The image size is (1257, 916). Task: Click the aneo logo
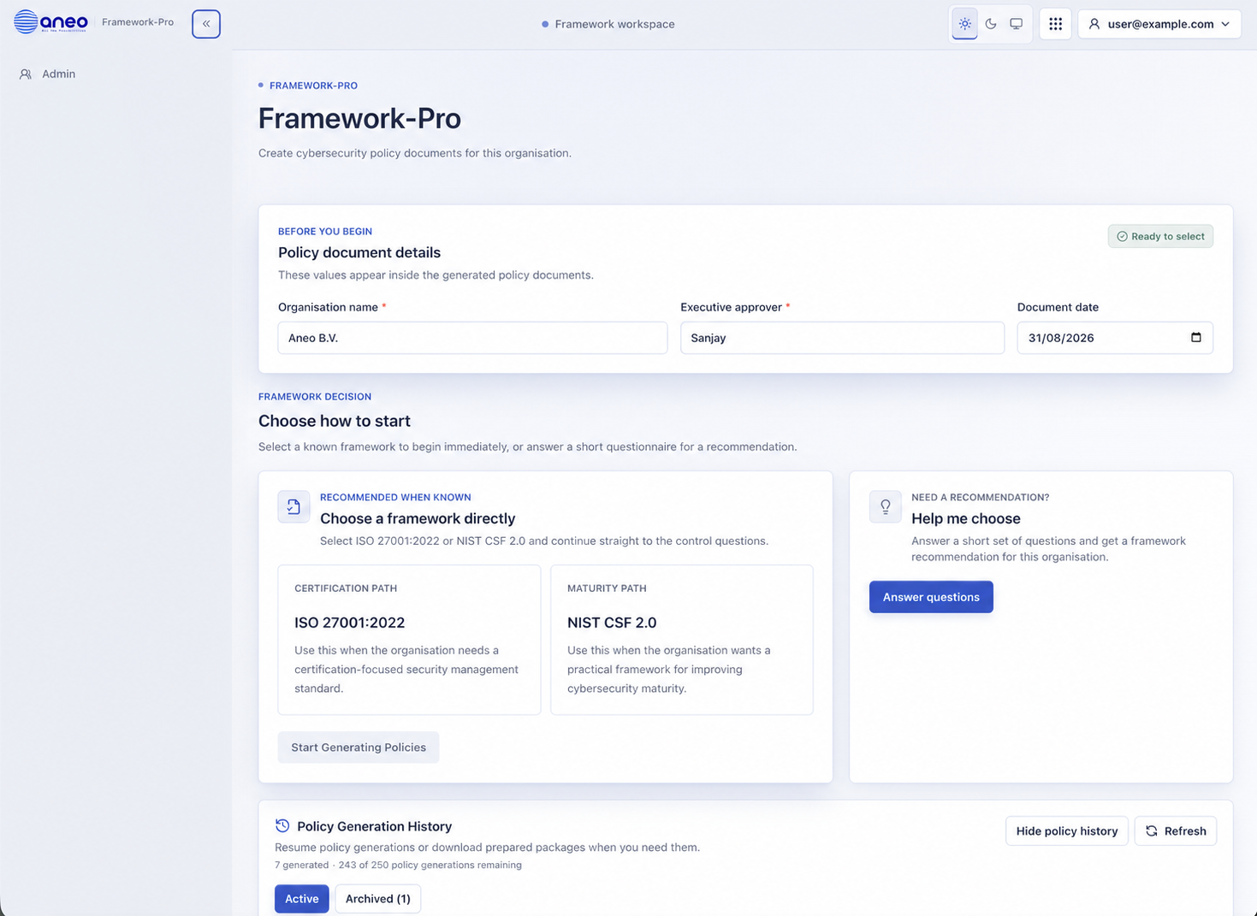[x=50, y=21]
